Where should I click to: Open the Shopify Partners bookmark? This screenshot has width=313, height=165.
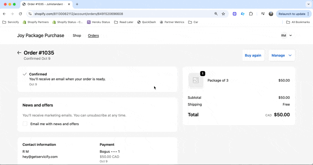point(36,22)
